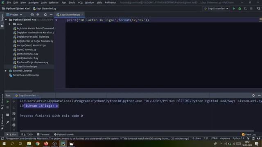Open the PyPhanon menu
This screenshot has width=262, height=147.
pyautogui.click(x=111, y=2)
